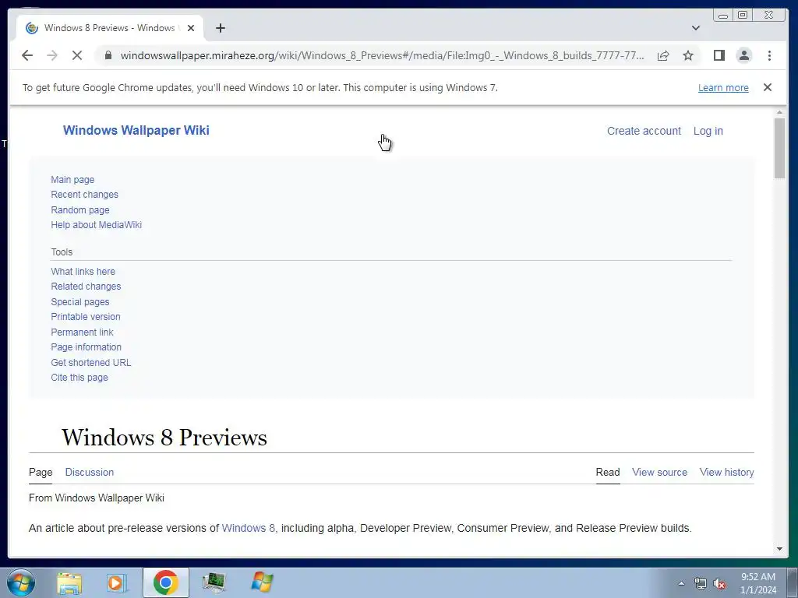Screen dimensions: 798x598
Task: Close the Windows 8 Previews tab
Action: pyautogui.click(x=191, y=28)
